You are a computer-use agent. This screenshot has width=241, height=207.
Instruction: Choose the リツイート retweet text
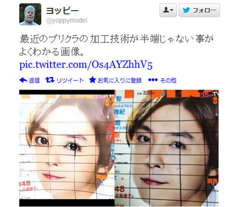pos(70,80)
